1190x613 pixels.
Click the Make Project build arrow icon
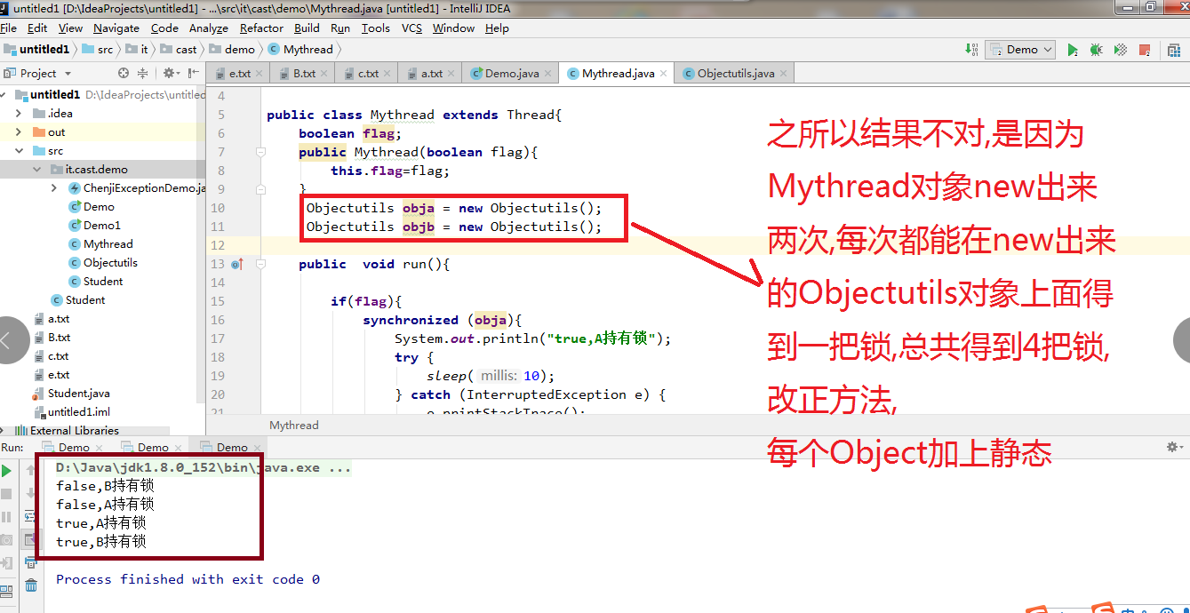click(971, 50)
